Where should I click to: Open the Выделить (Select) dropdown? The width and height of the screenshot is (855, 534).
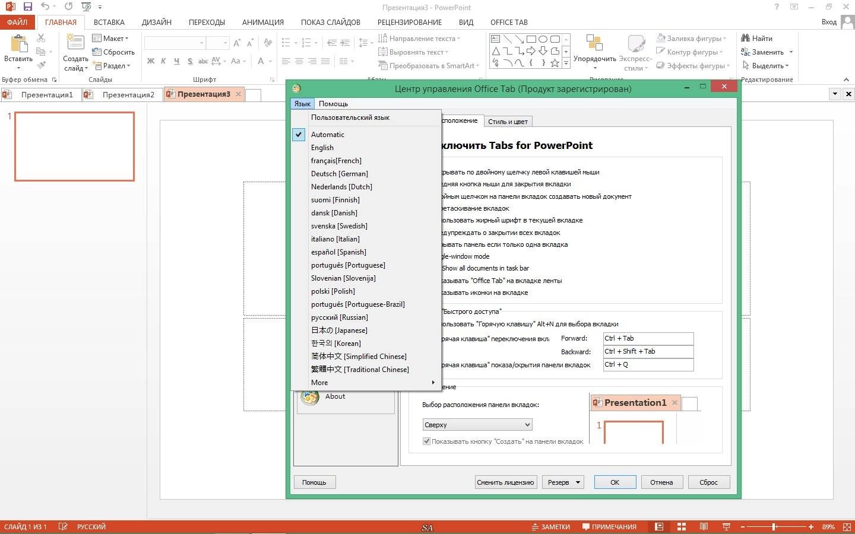[x=765, y=66]
